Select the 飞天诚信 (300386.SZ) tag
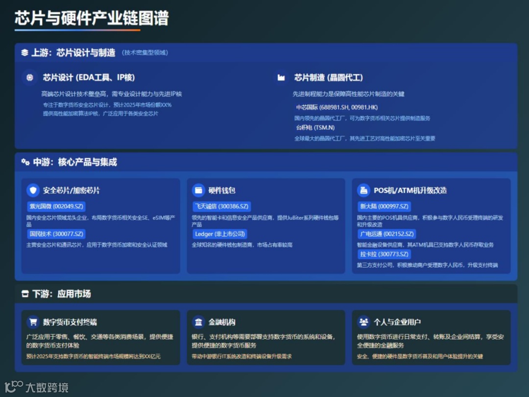The height and width of the screenshot is (397, 529). click(222, 206)
